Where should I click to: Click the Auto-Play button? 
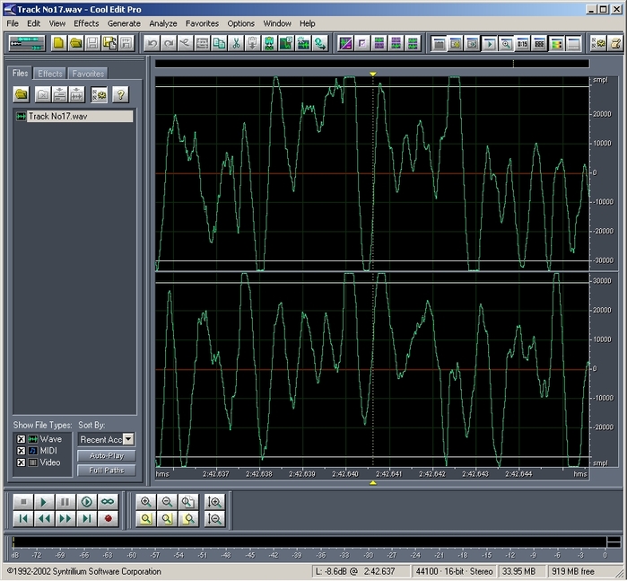tap(107, 455)
